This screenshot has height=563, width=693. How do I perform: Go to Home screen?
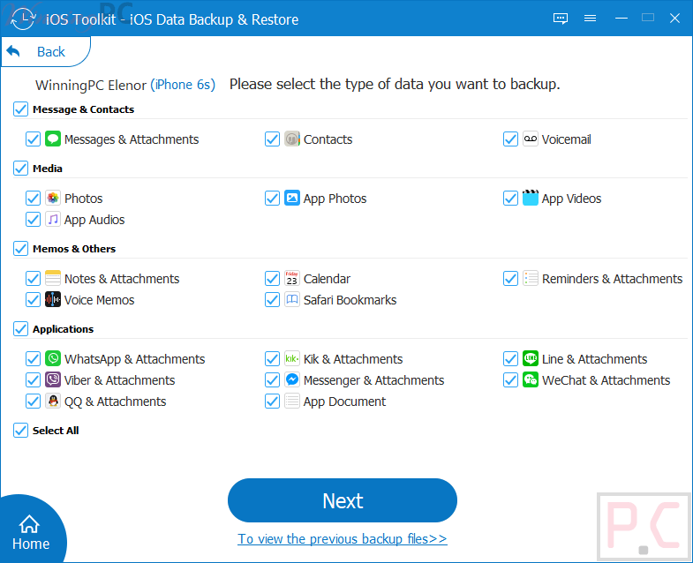coord(31,531)
